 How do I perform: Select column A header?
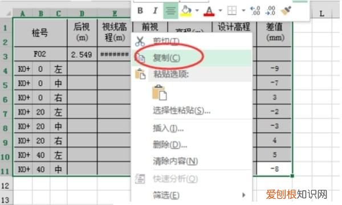coord(22,14)
